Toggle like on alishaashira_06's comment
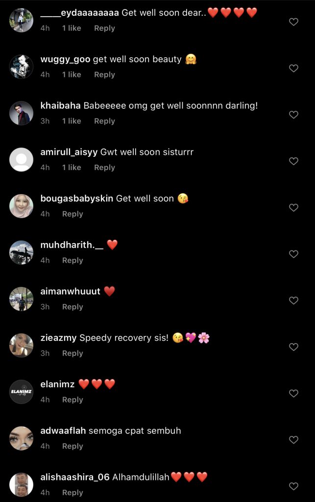This screenshot has width=315, height=502. [x=293, y=486]
